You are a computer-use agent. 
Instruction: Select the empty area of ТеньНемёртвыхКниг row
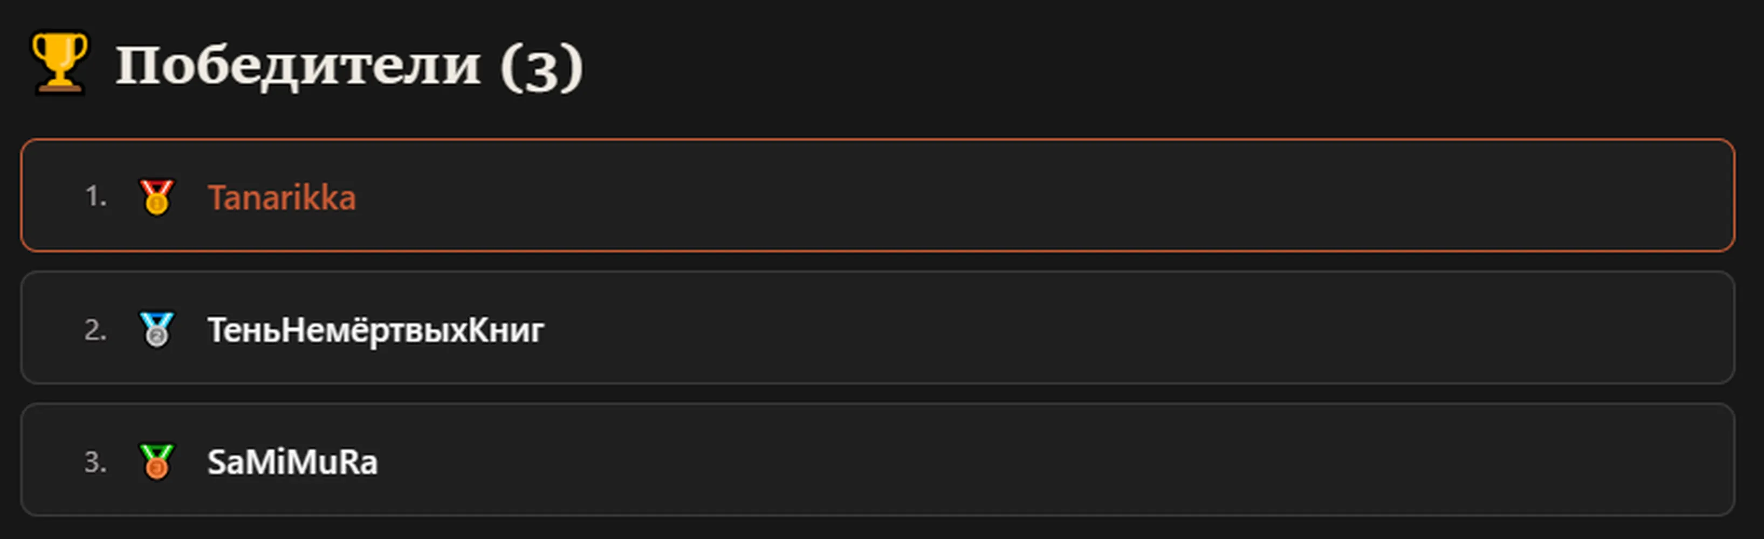[x=1130, y=328]
